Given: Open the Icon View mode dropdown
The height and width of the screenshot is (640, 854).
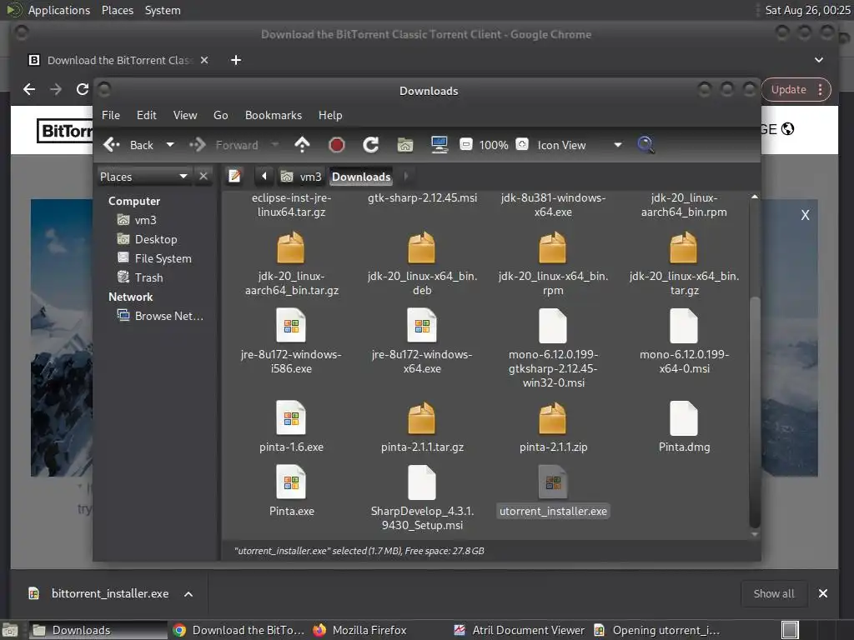Looking at the screenshot, I should (x=579, y=145).
